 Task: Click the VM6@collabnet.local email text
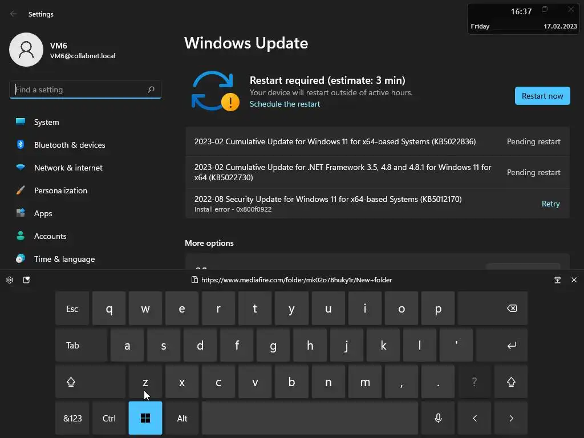(x=83, y=56)
